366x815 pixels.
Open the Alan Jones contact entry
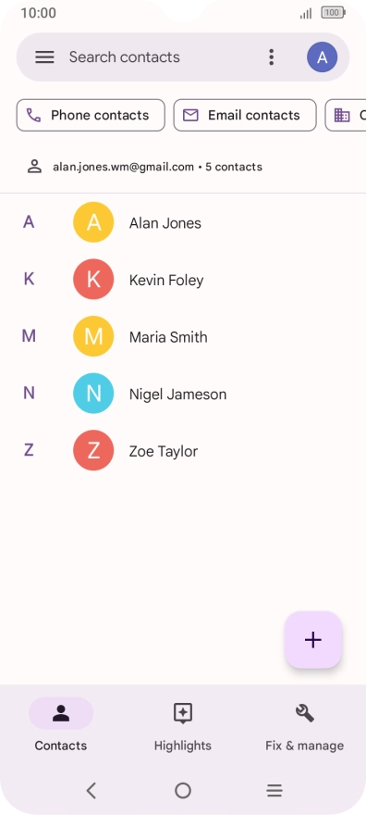click(x=183, y=222)
